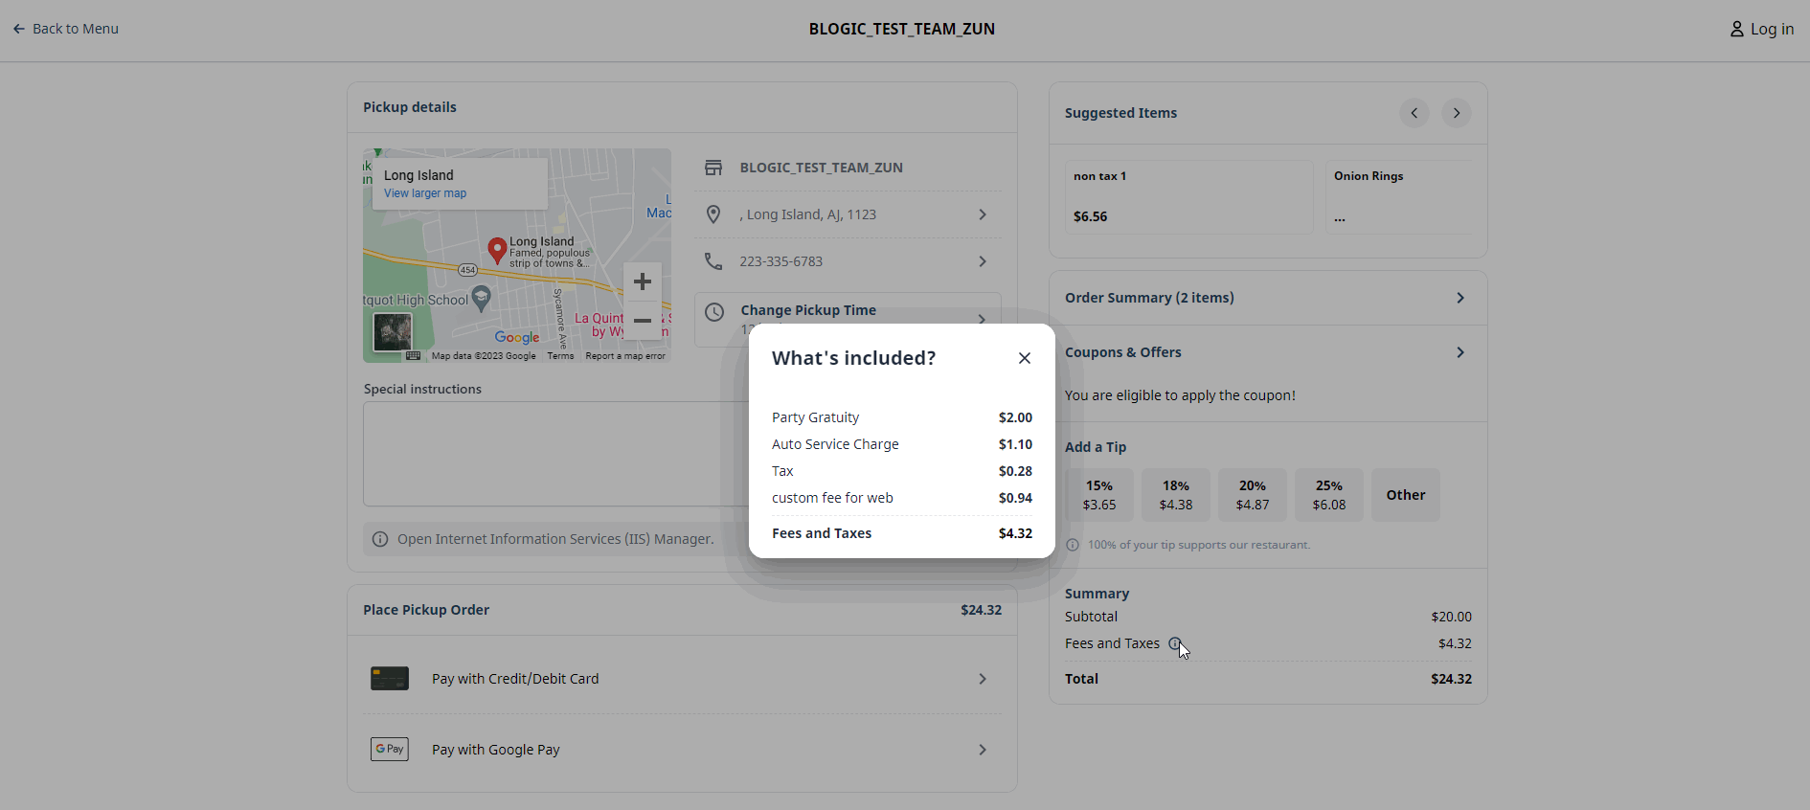
Task: Select the 18% tip option
Action: (1175, 495)
